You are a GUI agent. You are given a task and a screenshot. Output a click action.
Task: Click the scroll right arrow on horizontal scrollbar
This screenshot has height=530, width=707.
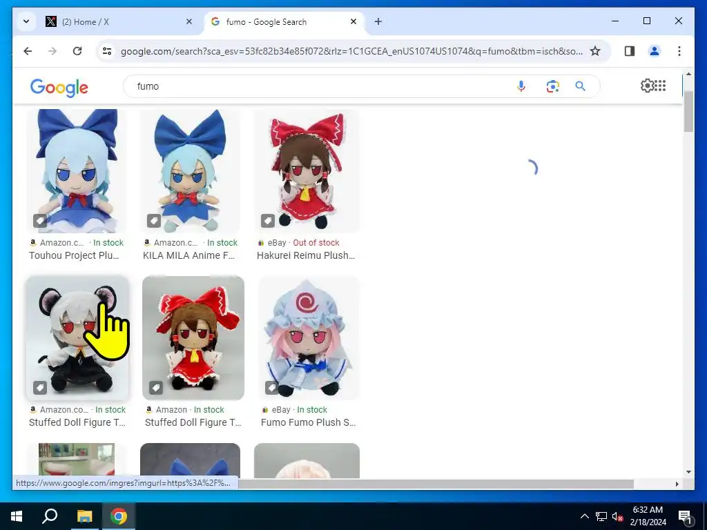click(677, 484)
